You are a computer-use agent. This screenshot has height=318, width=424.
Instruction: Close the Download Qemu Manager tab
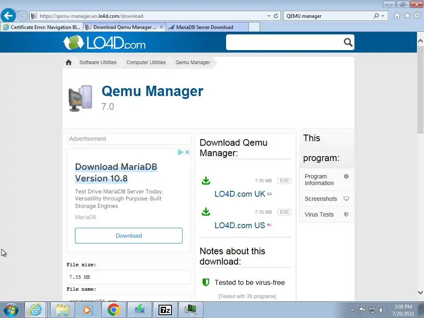point(161,27)
